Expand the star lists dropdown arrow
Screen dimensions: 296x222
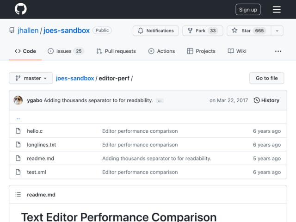click(277, 31)
